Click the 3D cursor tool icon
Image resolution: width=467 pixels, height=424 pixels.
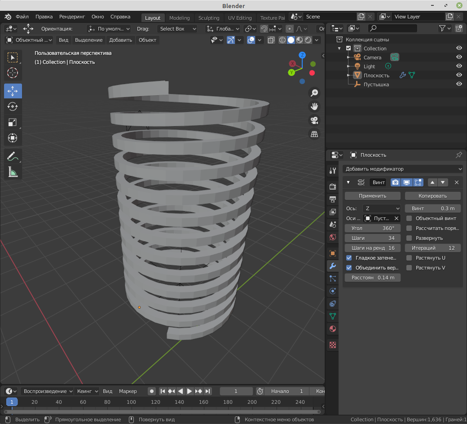(x=13, y=73)
